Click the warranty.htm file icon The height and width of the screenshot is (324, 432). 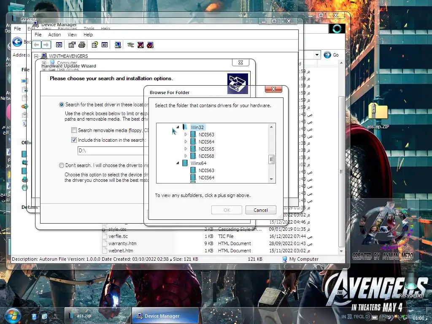click(x=105, y=243)
